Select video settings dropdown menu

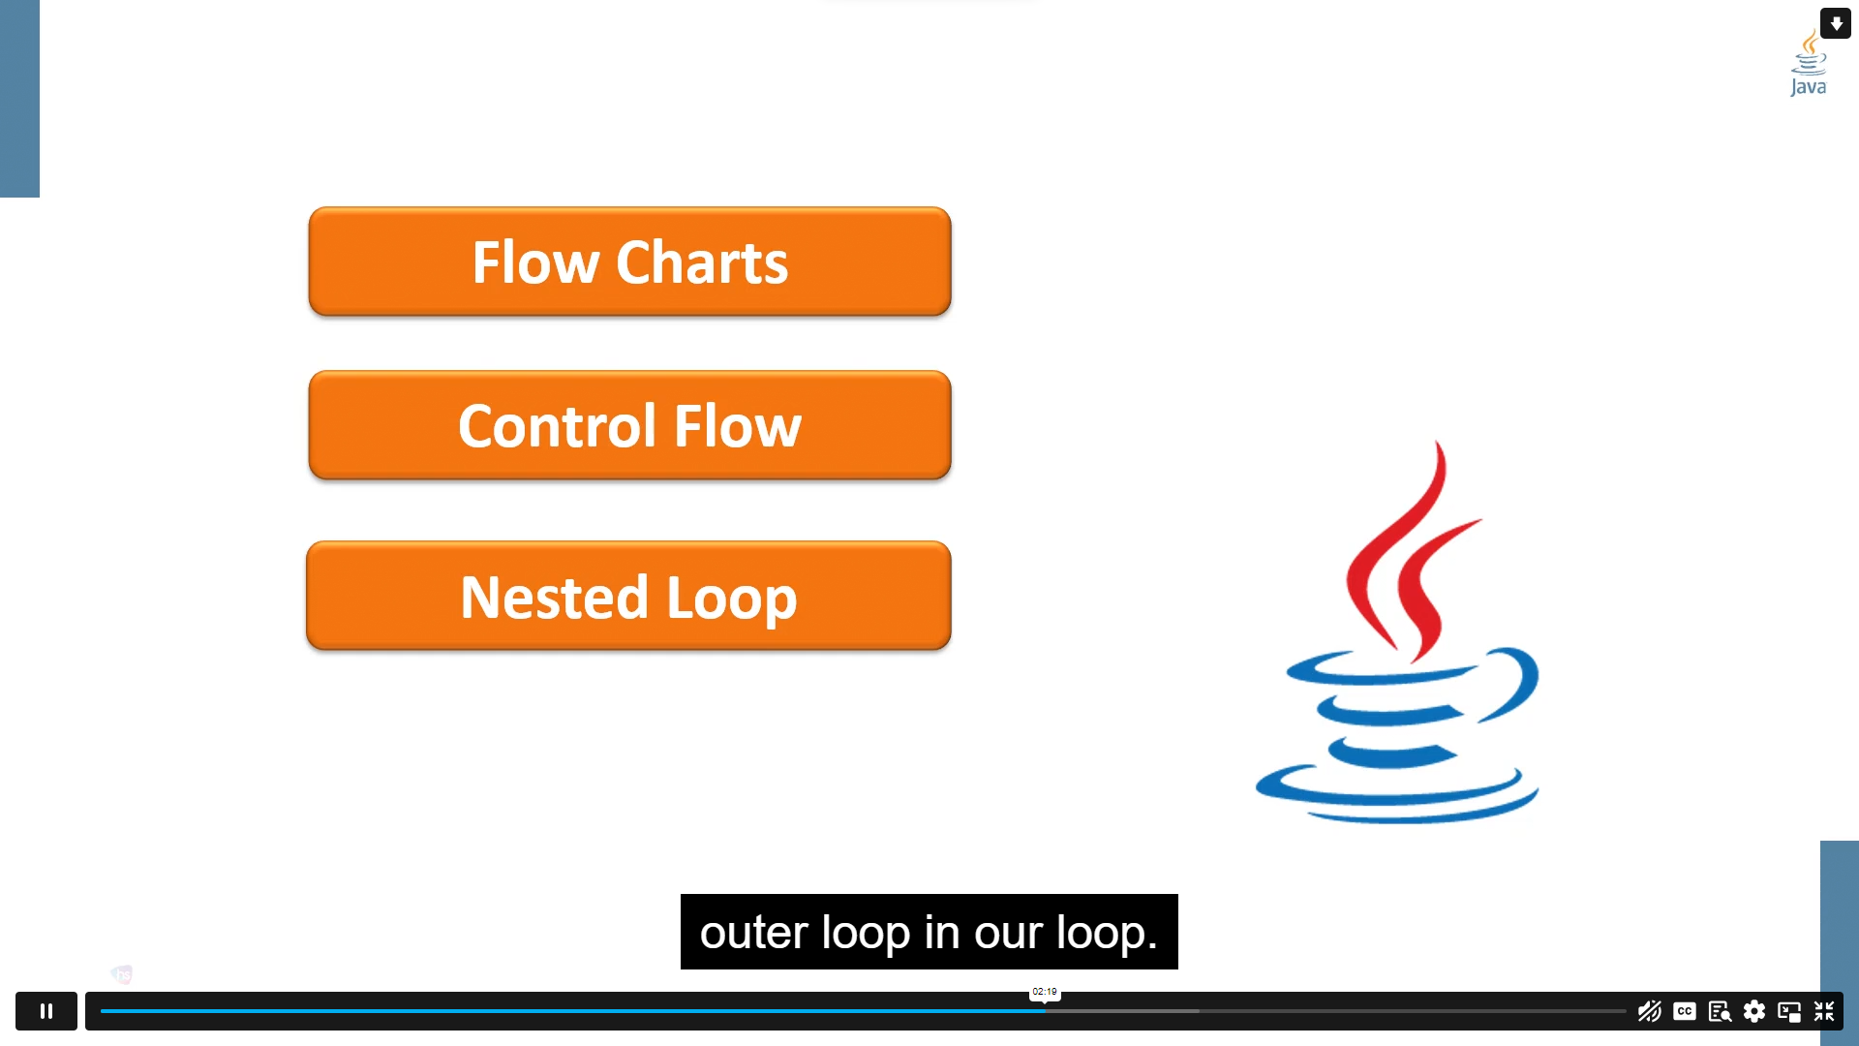click(x=1755, y=1010)
